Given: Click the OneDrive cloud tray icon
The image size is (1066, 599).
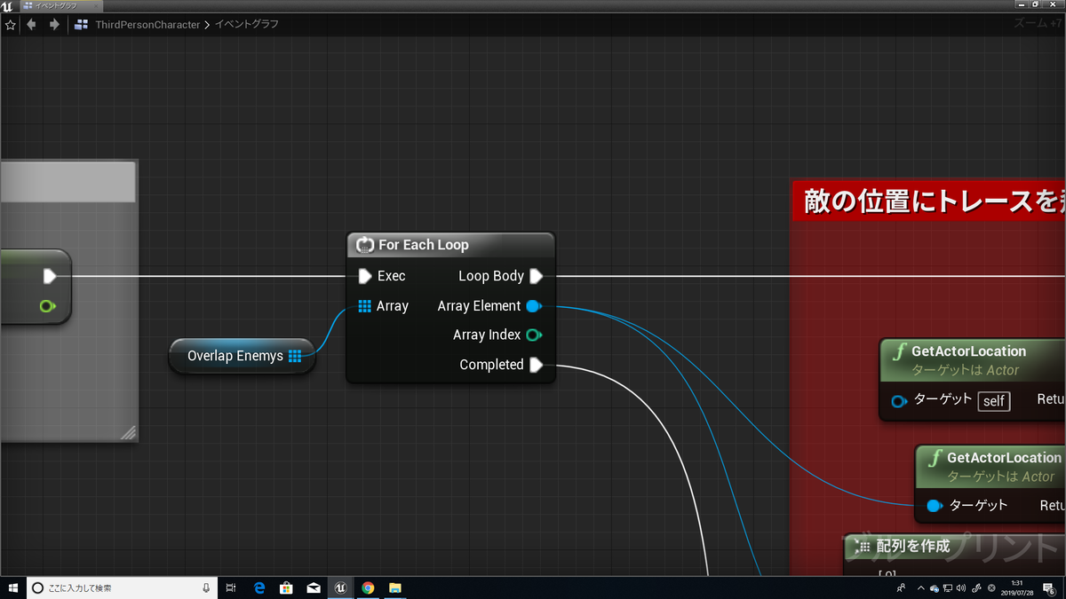Looking at the screenshot, I should [x=934, y=587].
